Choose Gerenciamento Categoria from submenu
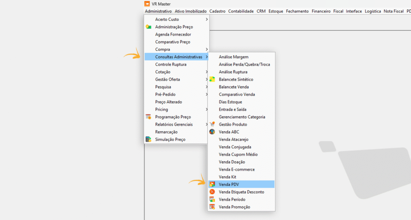 [241, 117]
